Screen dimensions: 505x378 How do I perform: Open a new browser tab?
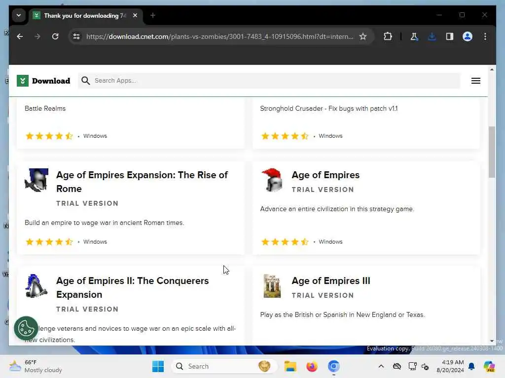[x=153, y=15]
